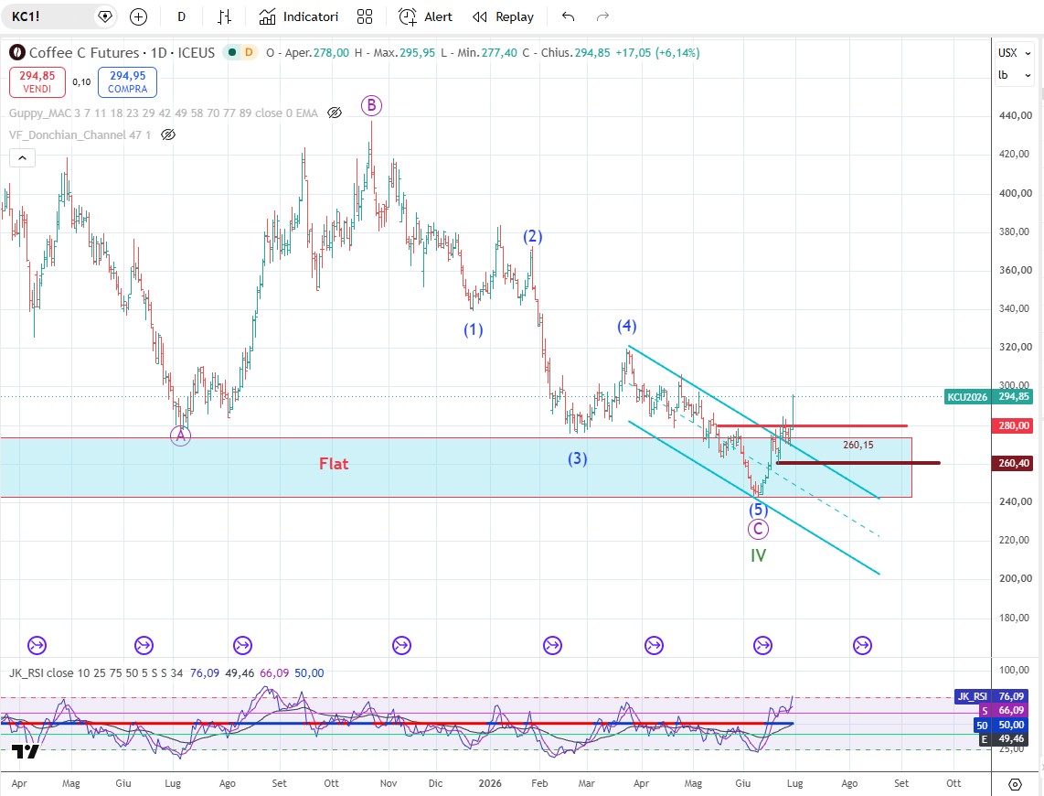This screenshot has width=1044, height=796.
Task: Click the add symbol plus icon
Action: [x=138, y=16]
